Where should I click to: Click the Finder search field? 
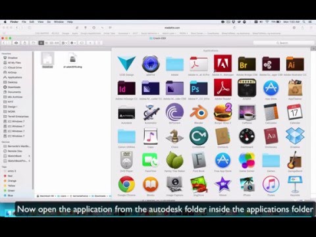coord(284,43)
